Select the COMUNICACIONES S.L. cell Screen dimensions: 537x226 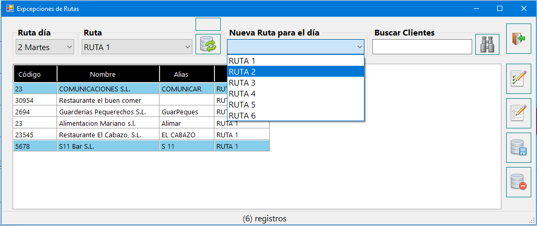(108, 89)
